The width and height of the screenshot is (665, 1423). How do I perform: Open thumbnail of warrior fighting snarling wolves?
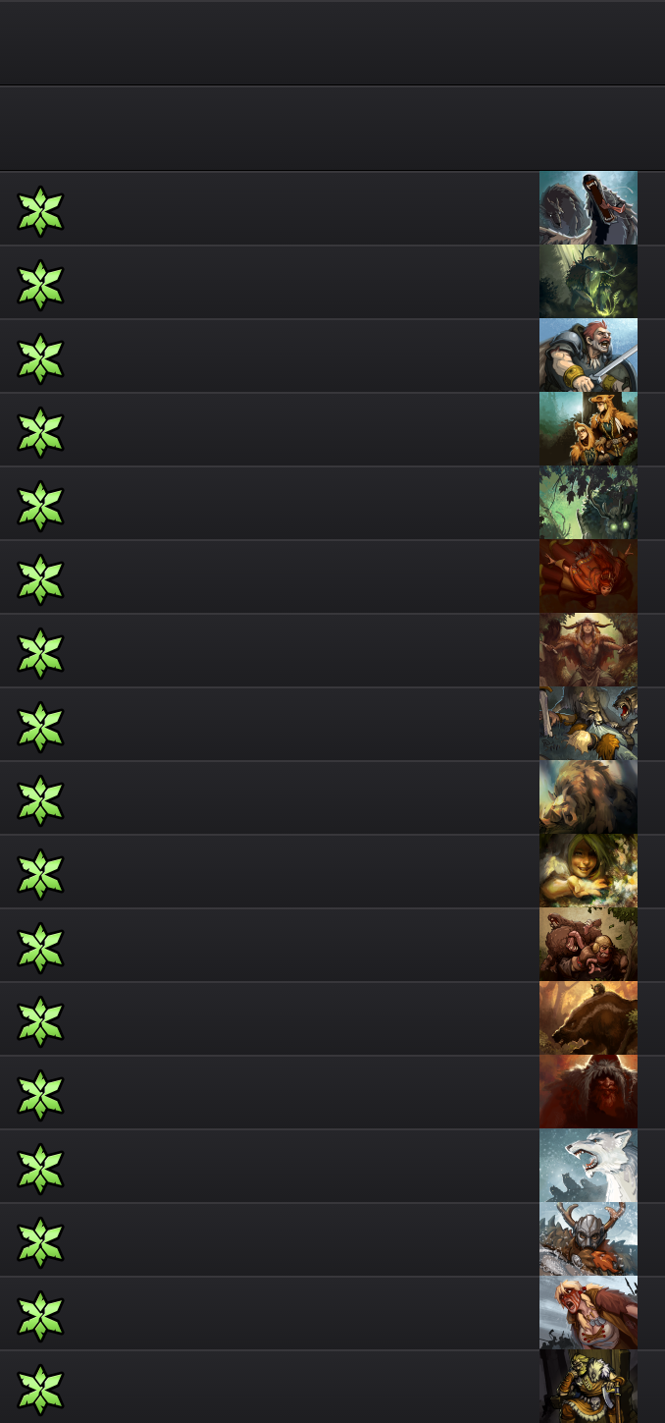click(588, 724)
